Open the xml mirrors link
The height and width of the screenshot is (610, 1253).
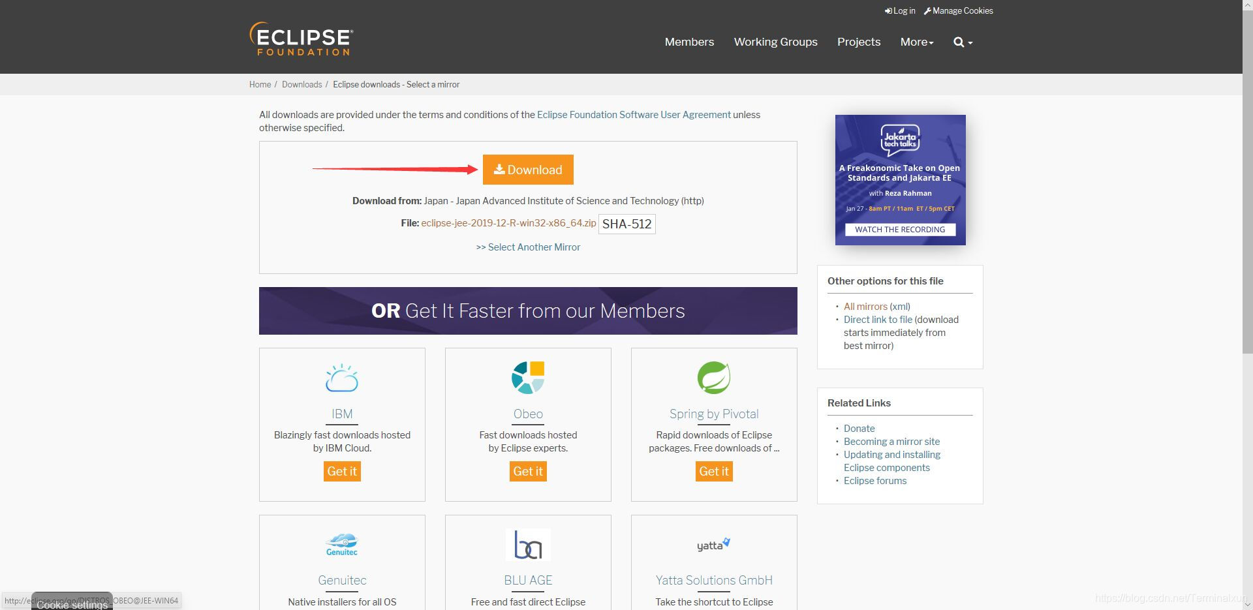pos(900,307)
